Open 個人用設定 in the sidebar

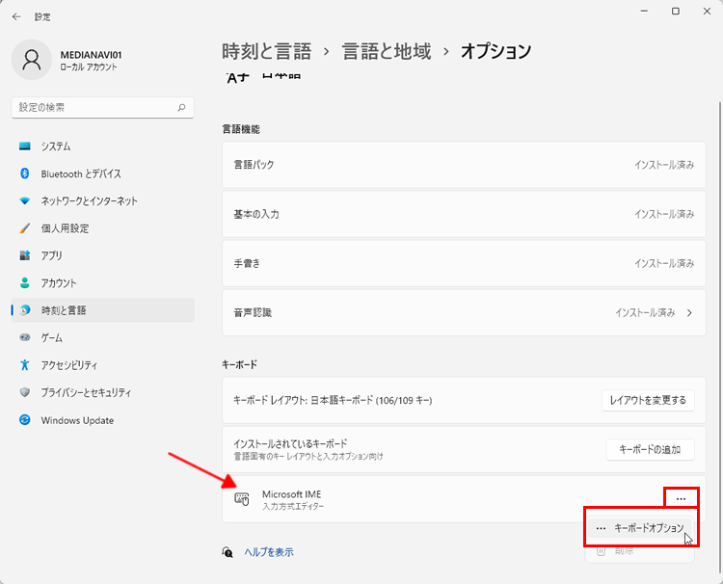102,228
